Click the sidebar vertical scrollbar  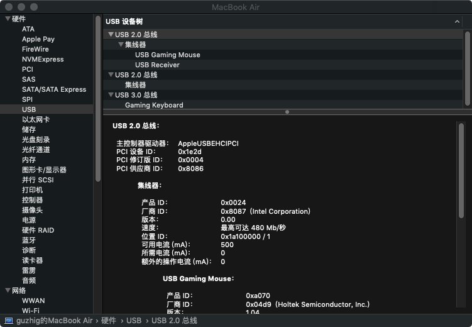click(x=98, y=99)
